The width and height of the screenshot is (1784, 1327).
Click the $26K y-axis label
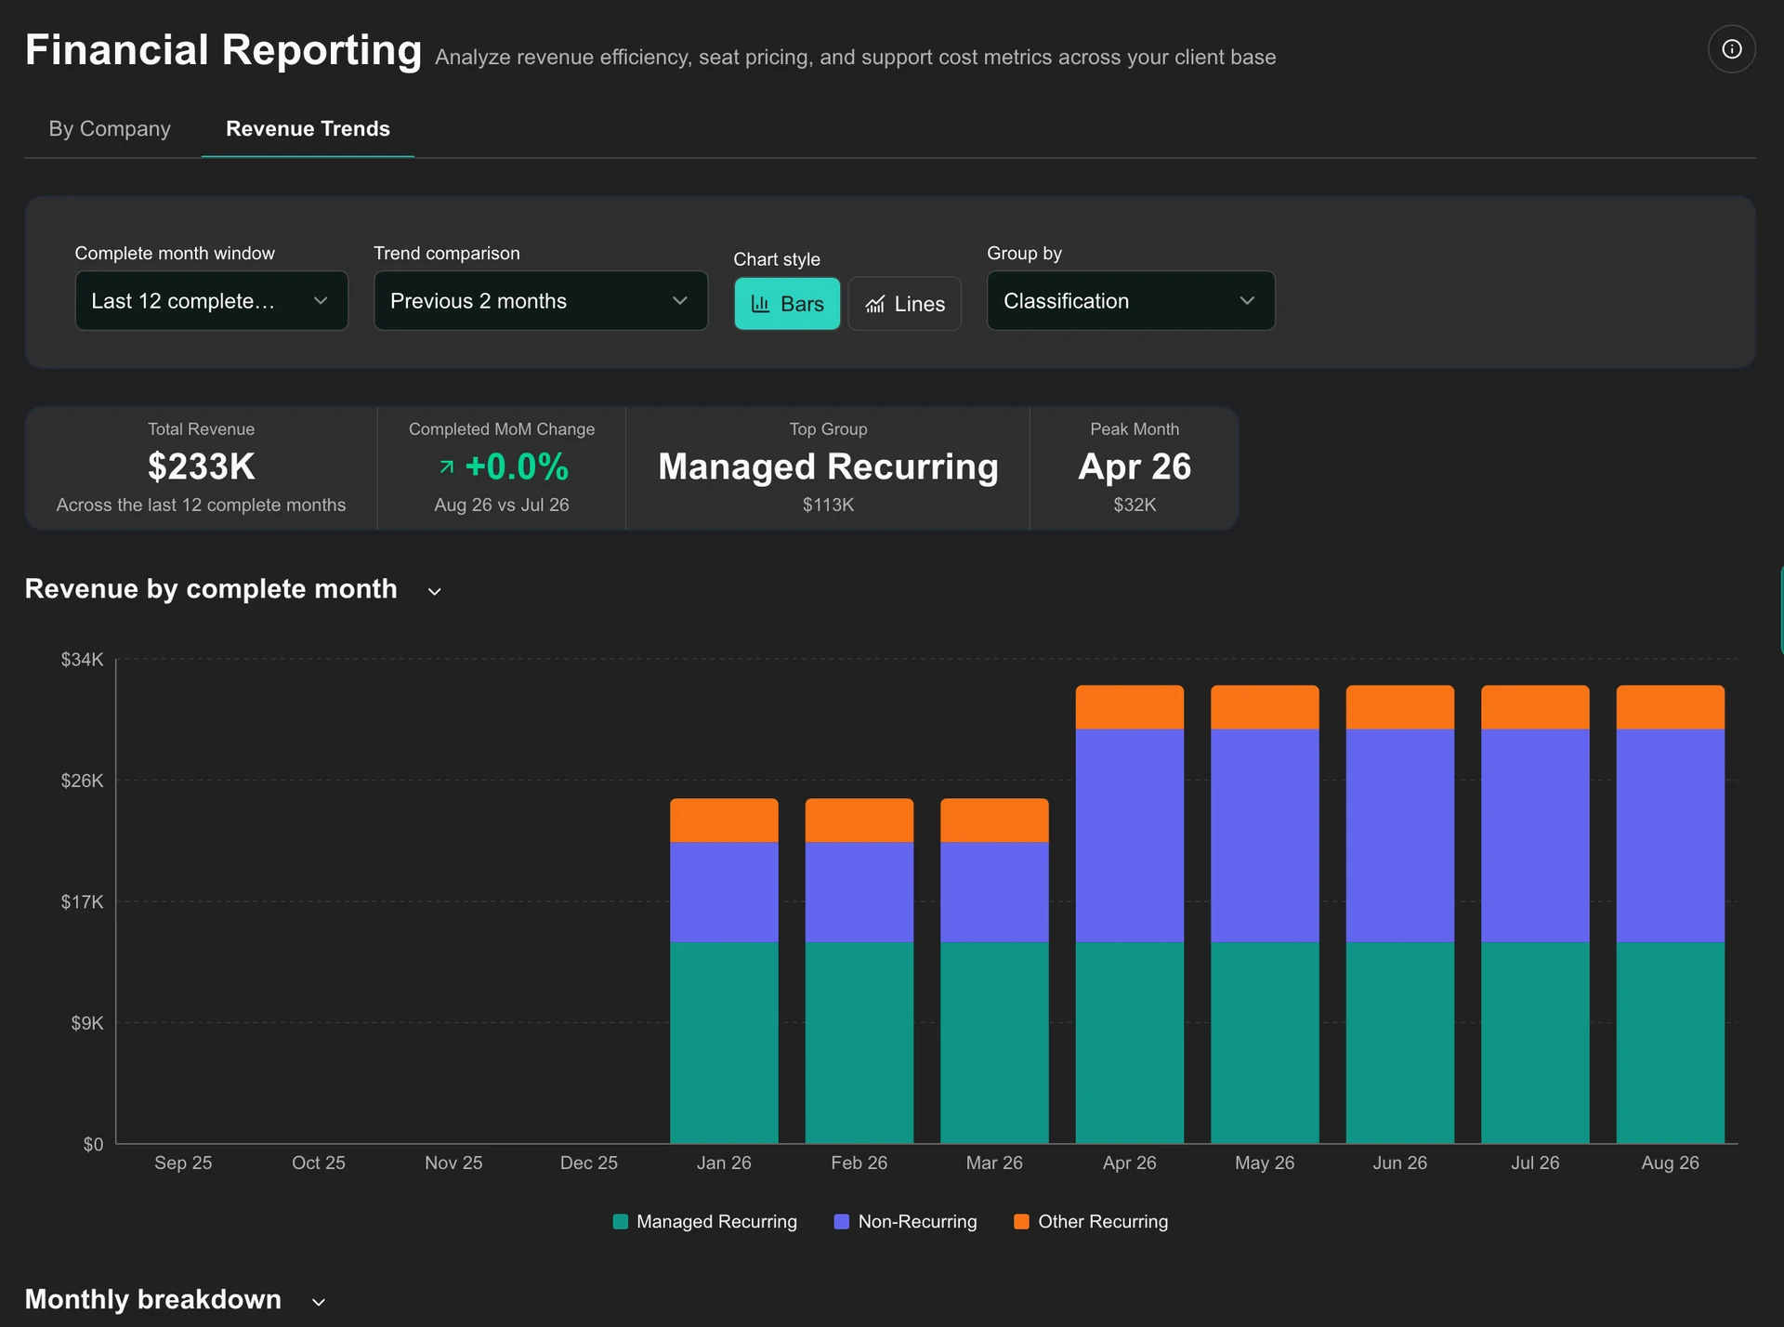pos(82,781)
